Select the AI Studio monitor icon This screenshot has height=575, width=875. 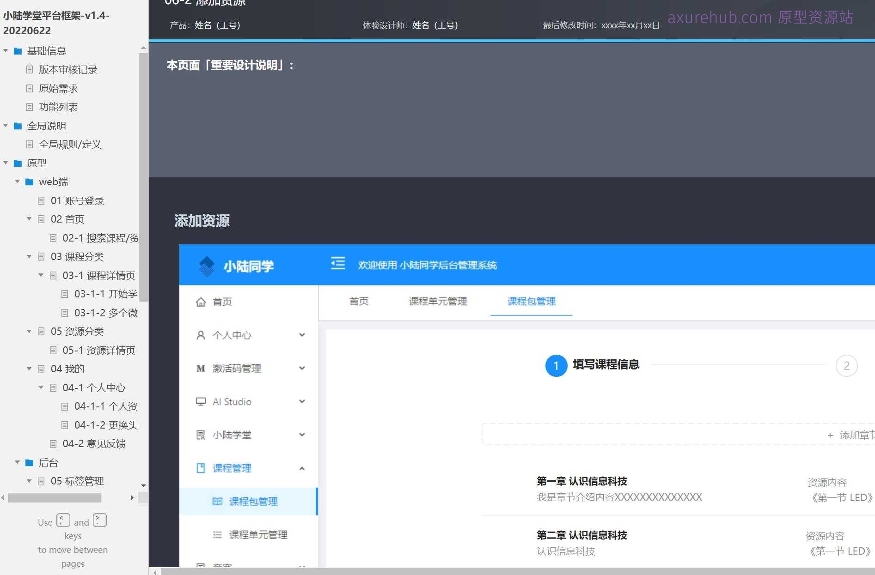tap(200, 401)
